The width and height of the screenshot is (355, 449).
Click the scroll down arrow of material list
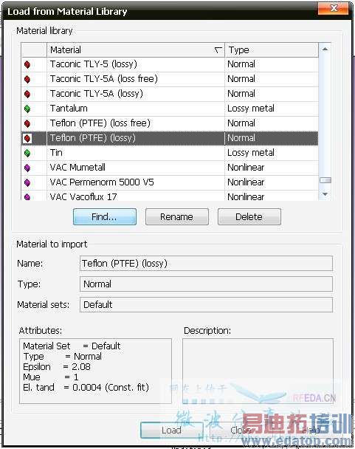(325, 194)
